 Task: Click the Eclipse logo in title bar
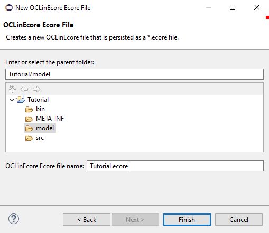(9, 8)
